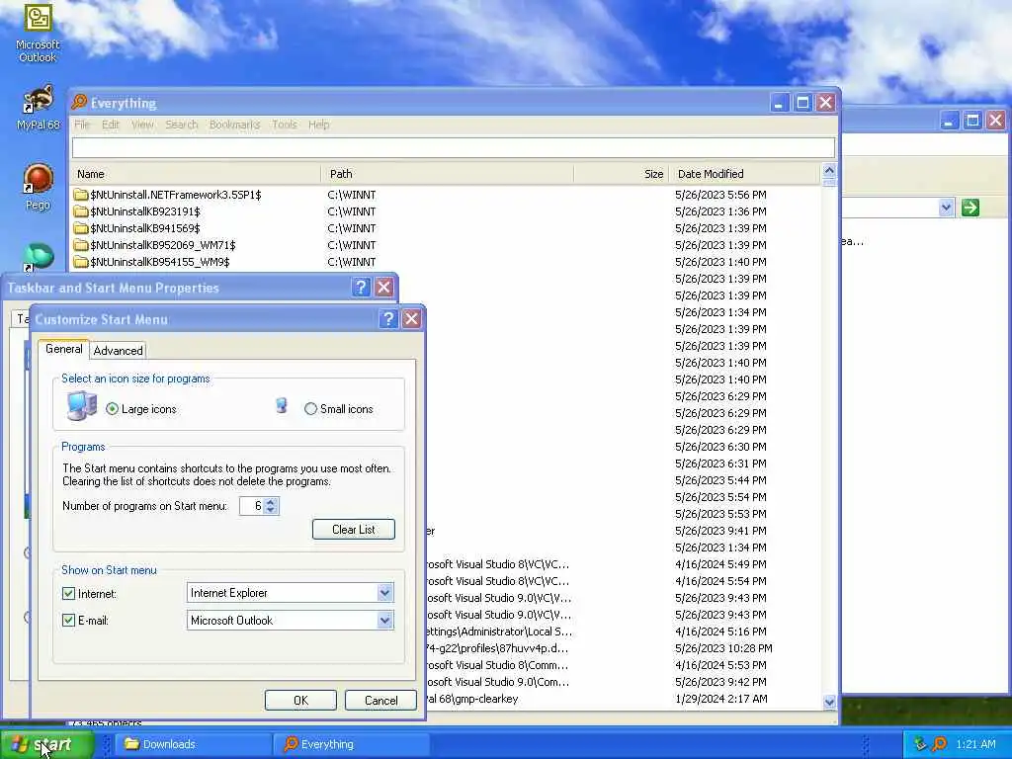Click date 1/29/2024 2:17 AM in list
Image resolution: width=1012 pixels, height=759 pixels.
(720, 699)
